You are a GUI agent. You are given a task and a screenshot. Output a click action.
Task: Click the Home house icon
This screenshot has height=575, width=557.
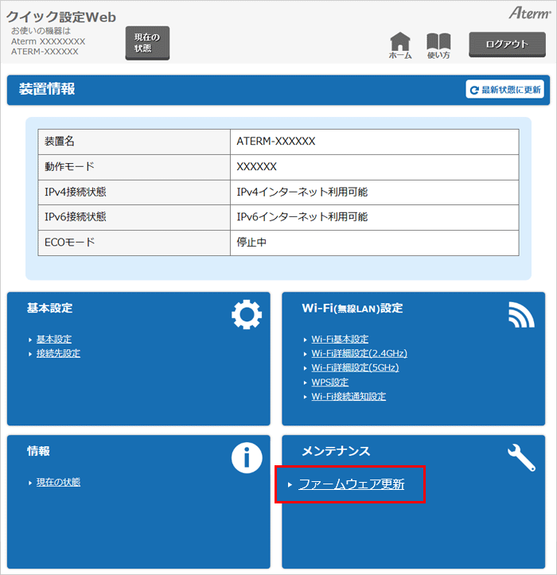point(400,43)
